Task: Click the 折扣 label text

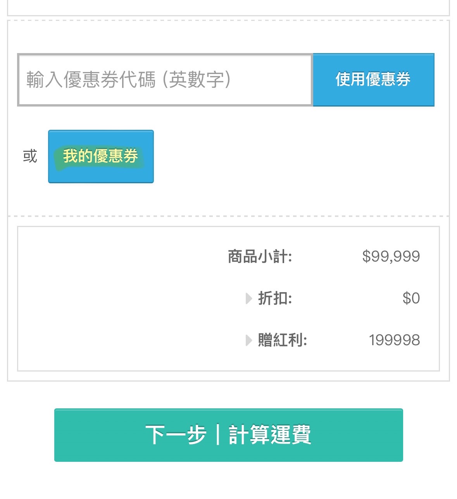Action: click(275, 298)
